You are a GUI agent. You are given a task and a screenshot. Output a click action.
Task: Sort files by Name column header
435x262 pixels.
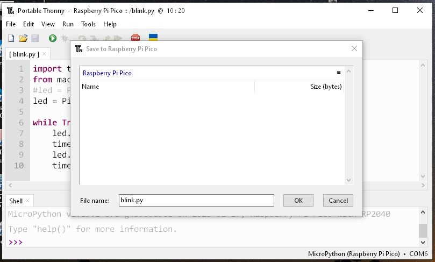[90, 87]
